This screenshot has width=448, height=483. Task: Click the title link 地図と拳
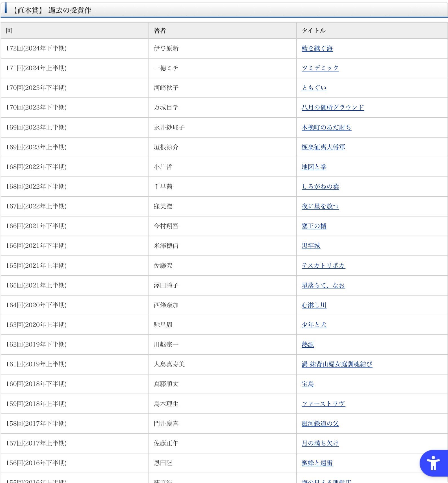314,167
